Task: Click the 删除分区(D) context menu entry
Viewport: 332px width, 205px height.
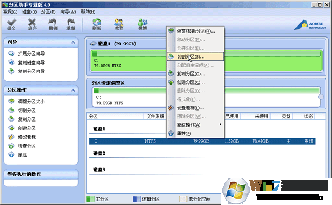Action: click(195, 91)
